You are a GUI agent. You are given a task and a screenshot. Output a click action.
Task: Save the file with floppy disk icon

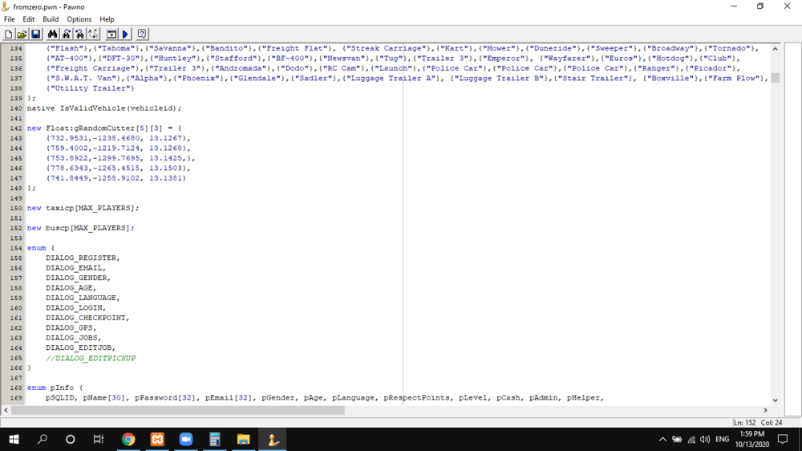click(36, 35)
